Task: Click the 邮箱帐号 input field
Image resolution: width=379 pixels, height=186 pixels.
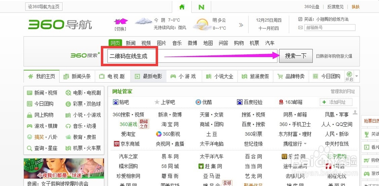Action: (x=330, y=28)
